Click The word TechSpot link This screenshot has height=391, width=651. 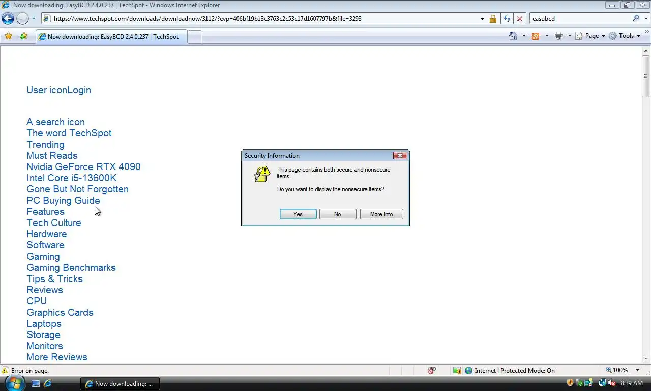point(69,133)
